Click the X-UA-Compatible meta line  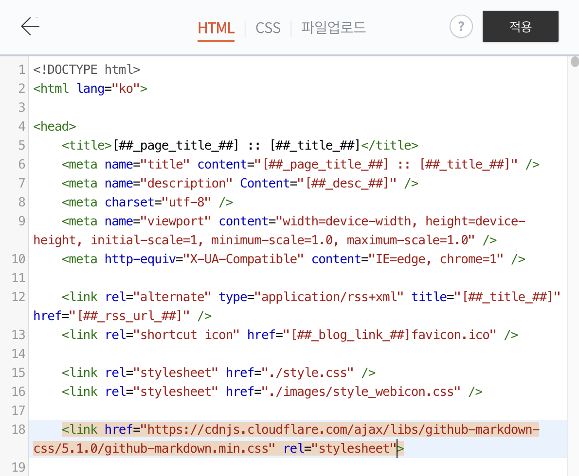(x=293, y=259)
